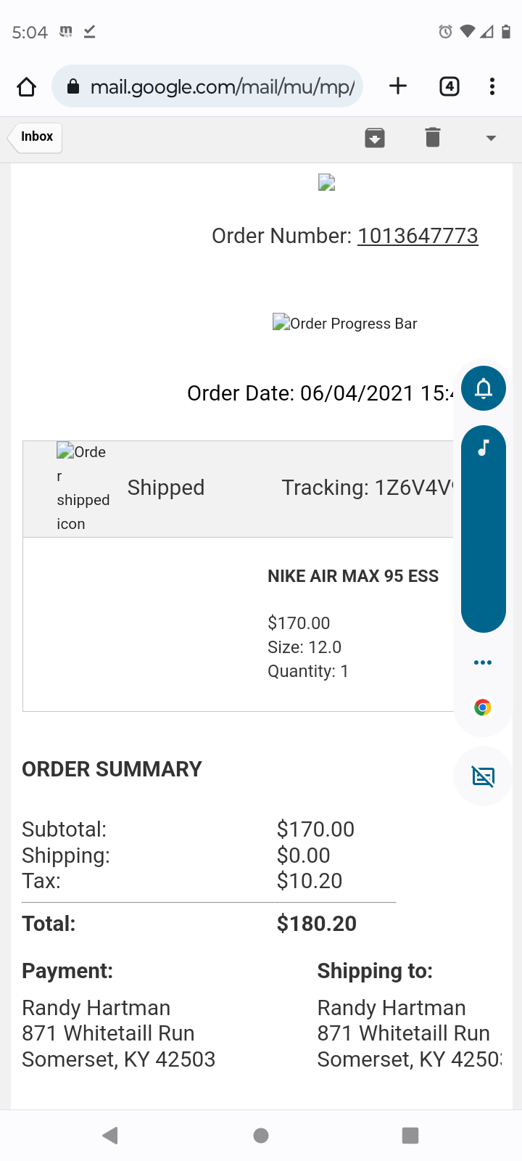Expand volume settings via three-dots icon
522x1161 pixels.
click(483, 662)
